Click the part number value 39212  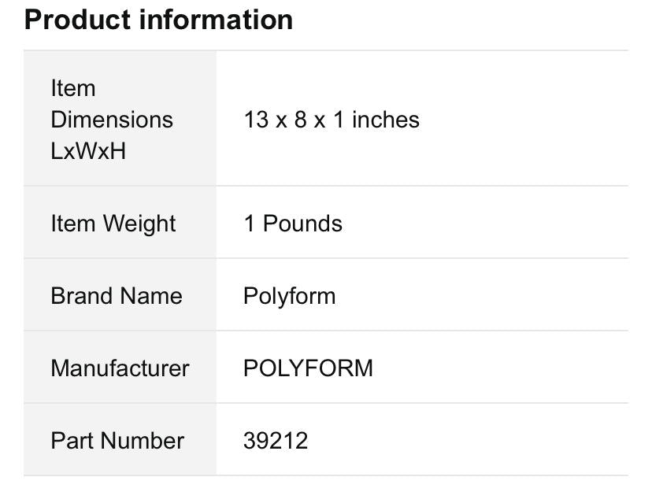pyautogui.click(x=276, y=441)
